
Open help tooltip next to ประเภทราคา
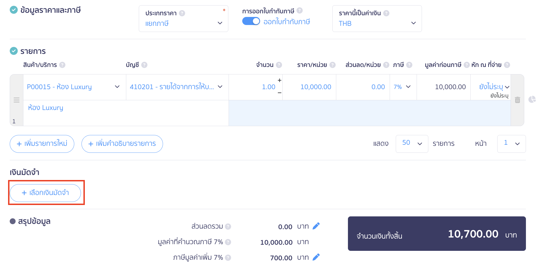coord(182,13)
